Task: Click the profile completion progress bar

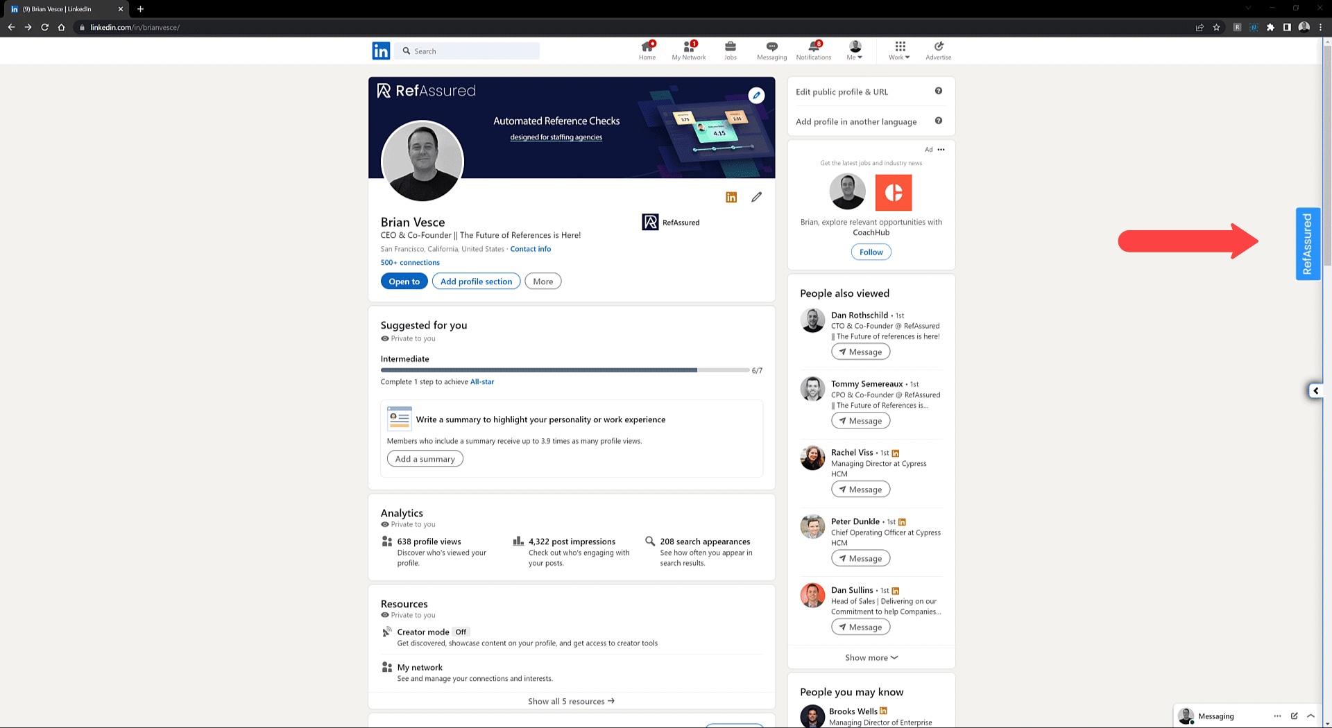Action: (565, 370)
